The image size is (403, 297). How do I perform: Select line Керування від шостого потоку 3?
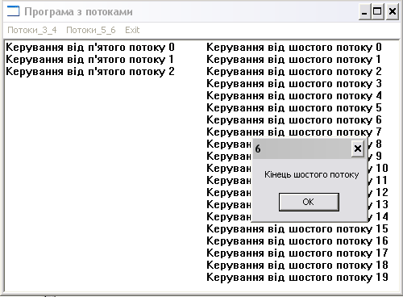[x=294, y=84]
